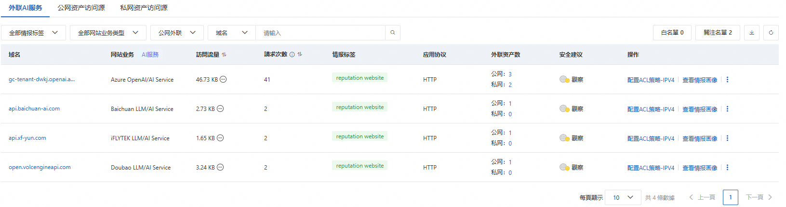Screen dimensions: 786x207
Task: Click public asset count 1 in Baichuan row
Action: 510,103
